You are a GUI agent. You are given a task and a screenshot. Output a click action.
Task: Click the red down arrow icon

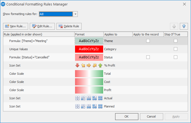tap(77, 65)
